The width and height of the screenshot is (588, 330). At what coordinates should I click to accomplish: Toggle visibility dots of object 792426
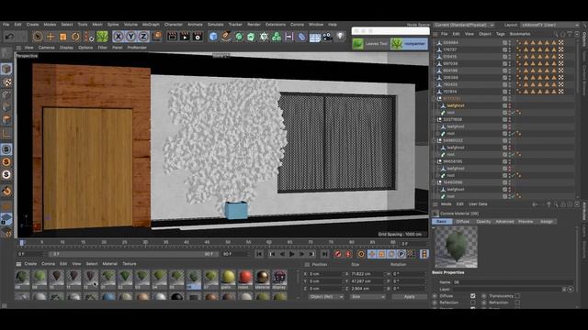tap(510, 84)
